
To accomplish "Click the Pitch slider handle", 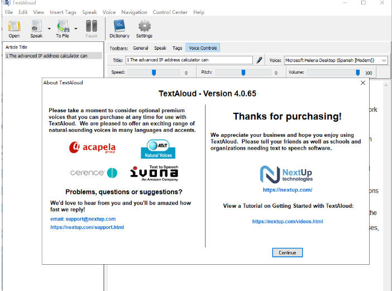I will [243, 73].
